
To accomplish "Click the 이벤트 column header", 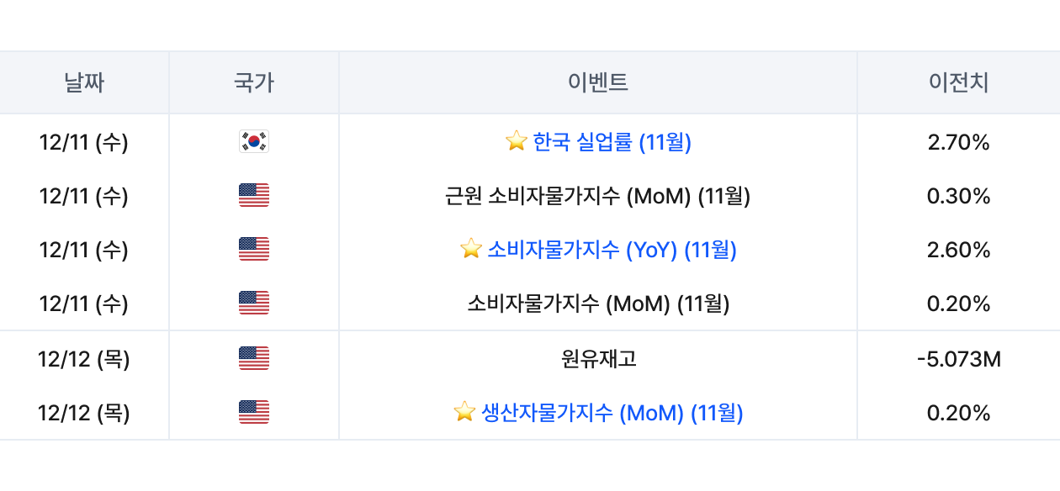I will tap(597, 82).
